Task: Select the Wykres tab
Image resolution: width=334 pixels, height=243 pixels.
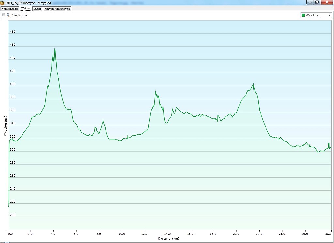Action: click(26, 9)
